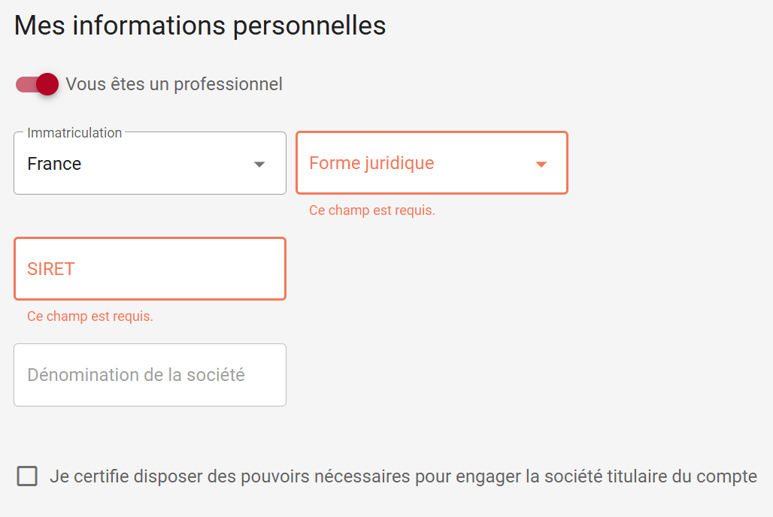The height and width of the screenshot is (517, 773).
Task: Open the Immatriculation country dropdown
Action: [150, 164]
